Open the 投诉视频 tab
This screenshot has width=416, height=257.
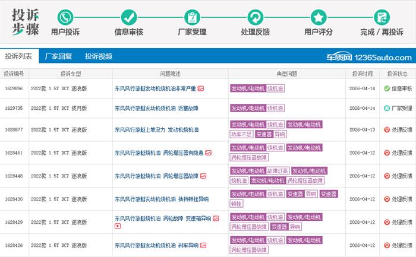tap(98, 56)
